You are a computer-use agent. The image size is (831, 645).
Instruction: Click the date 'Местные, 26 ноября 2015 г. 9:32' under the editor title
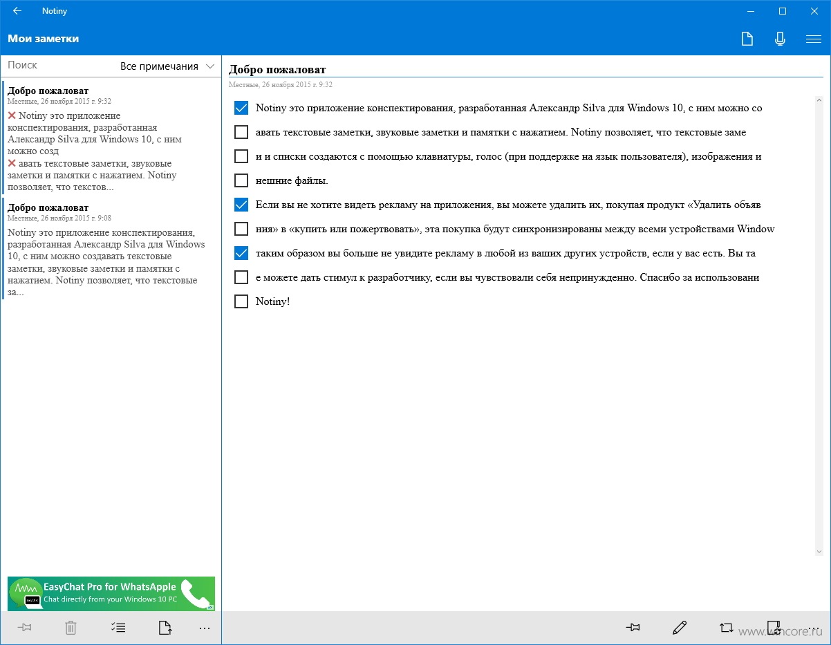click(x=281, y=84)
